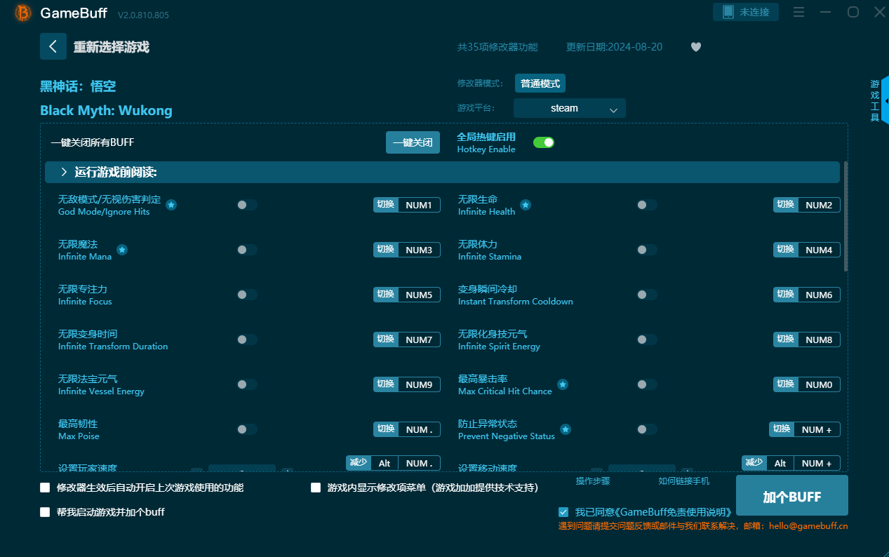Viewport: 889px width, 557px height.
Task: Turn on Infinite Stamina toggle
Action: click(x=647, y=250)
